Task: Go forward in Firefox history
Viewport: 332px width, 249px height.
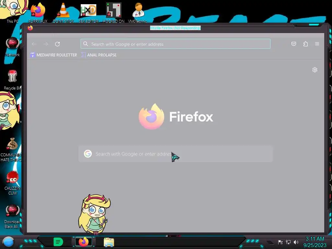Action: tap(46, 44)
